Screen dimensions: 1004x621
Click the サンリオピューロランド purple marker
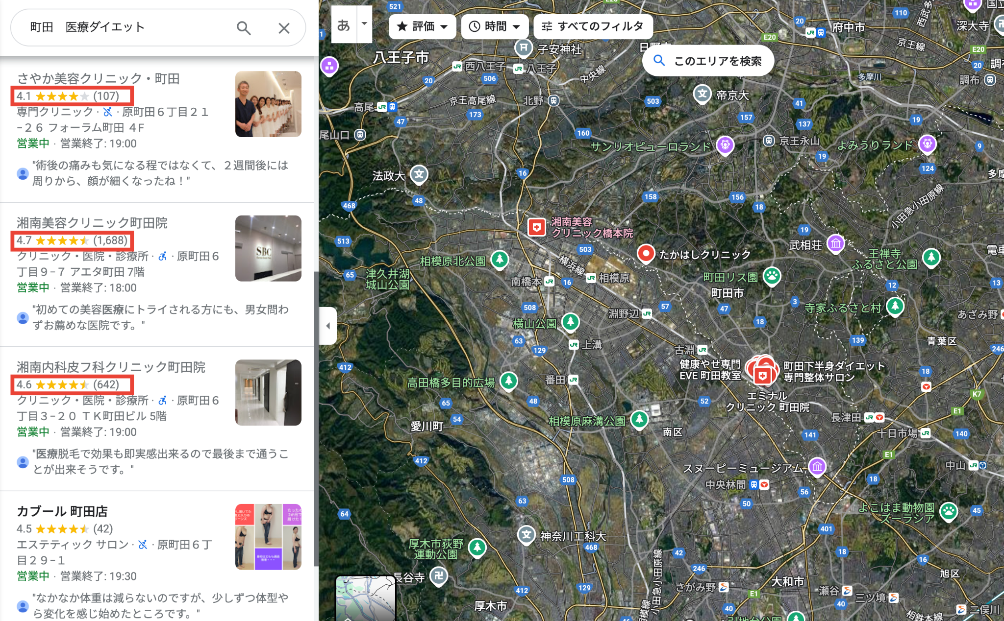(725, 145)
